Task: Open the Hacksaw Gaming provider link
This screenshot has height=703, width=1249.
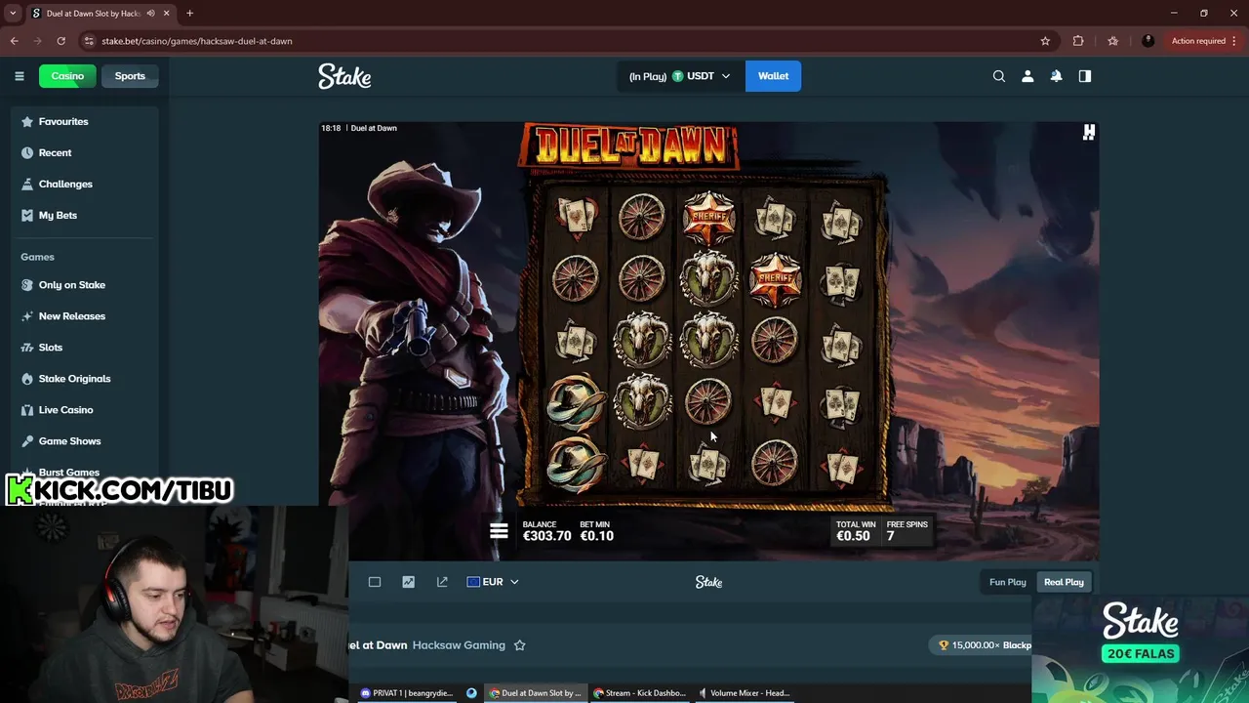Action: pyautogui.click(x=459, y=645)
